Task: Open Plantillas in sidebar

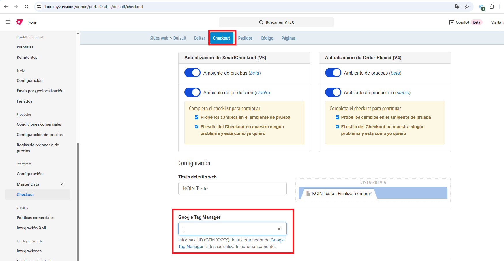Action: pyautogui.click(x=25, y=47)
